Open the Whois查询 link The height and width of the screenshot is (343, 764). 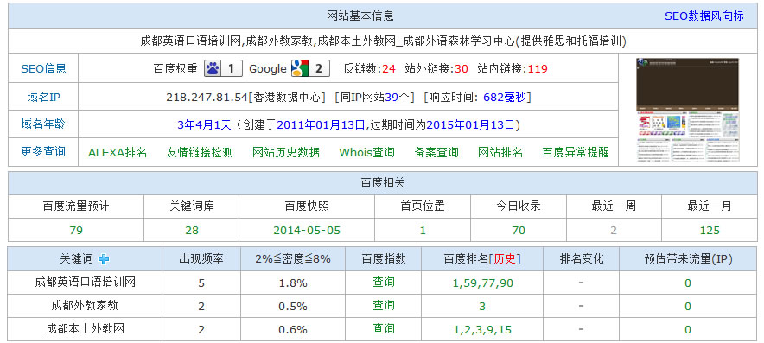tap(367, 153)
